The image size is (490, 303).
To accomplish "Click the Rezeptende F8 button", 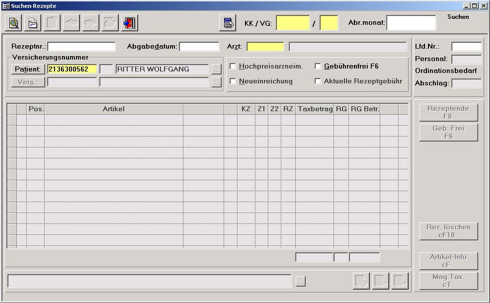I will (448, 112).
